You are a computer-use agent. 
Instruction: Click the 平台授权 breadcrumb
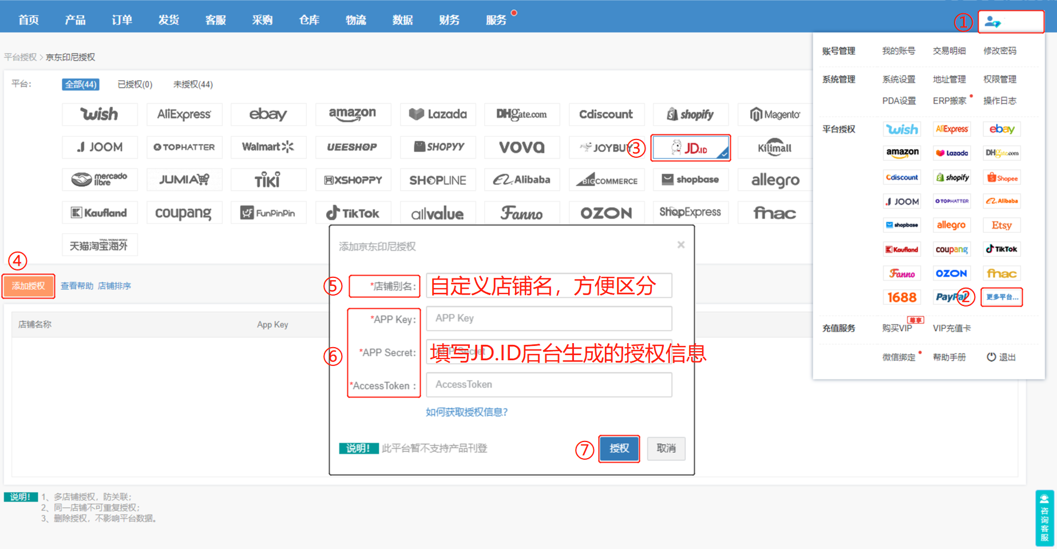pos(20,57)
